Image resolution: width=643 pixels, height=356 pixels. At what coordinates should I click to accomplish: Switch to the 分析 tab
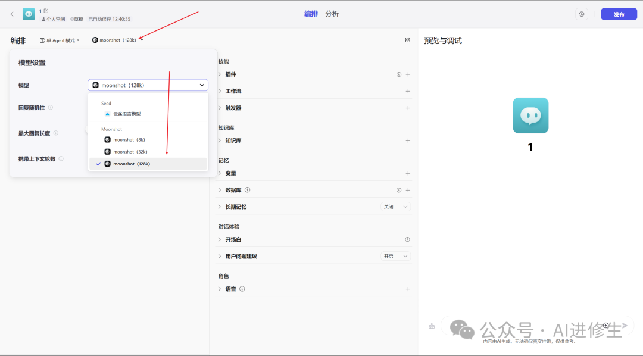click(x=332, y=14)
